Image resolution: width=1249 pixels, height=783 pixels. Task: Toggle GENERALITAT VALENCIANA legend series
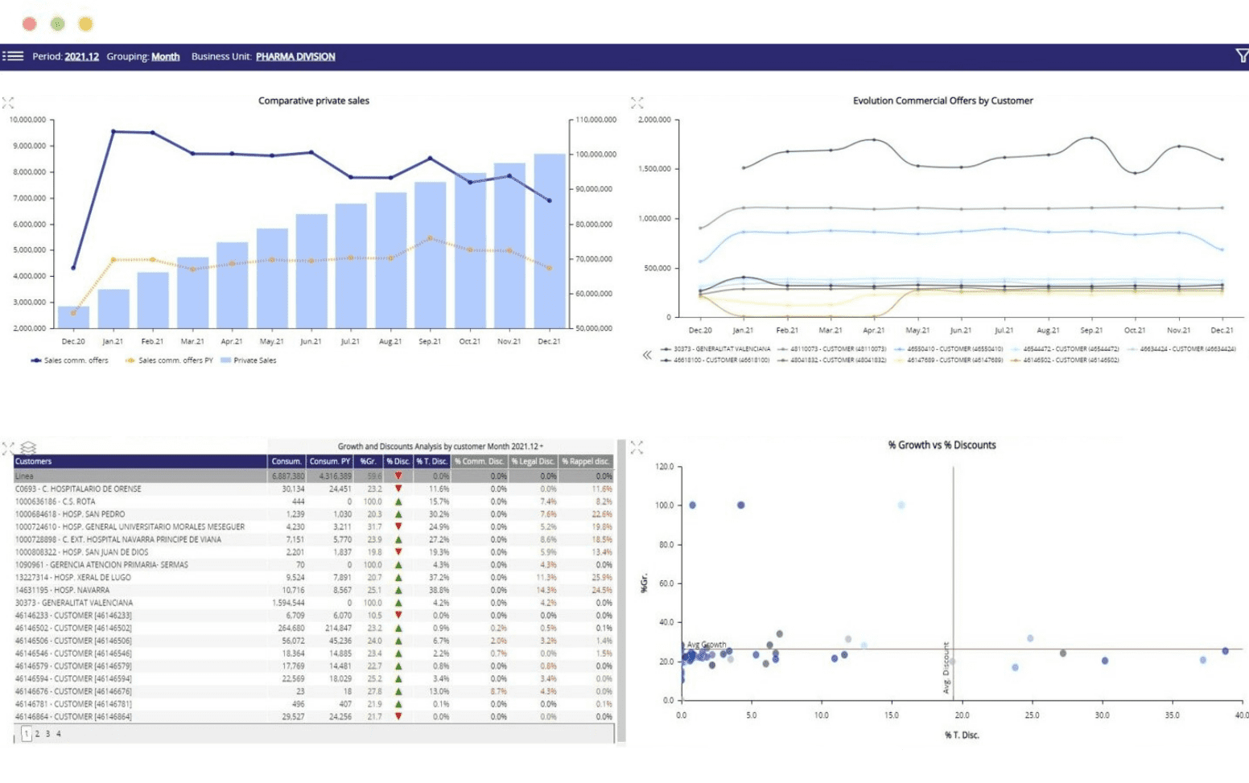point(720,349)
